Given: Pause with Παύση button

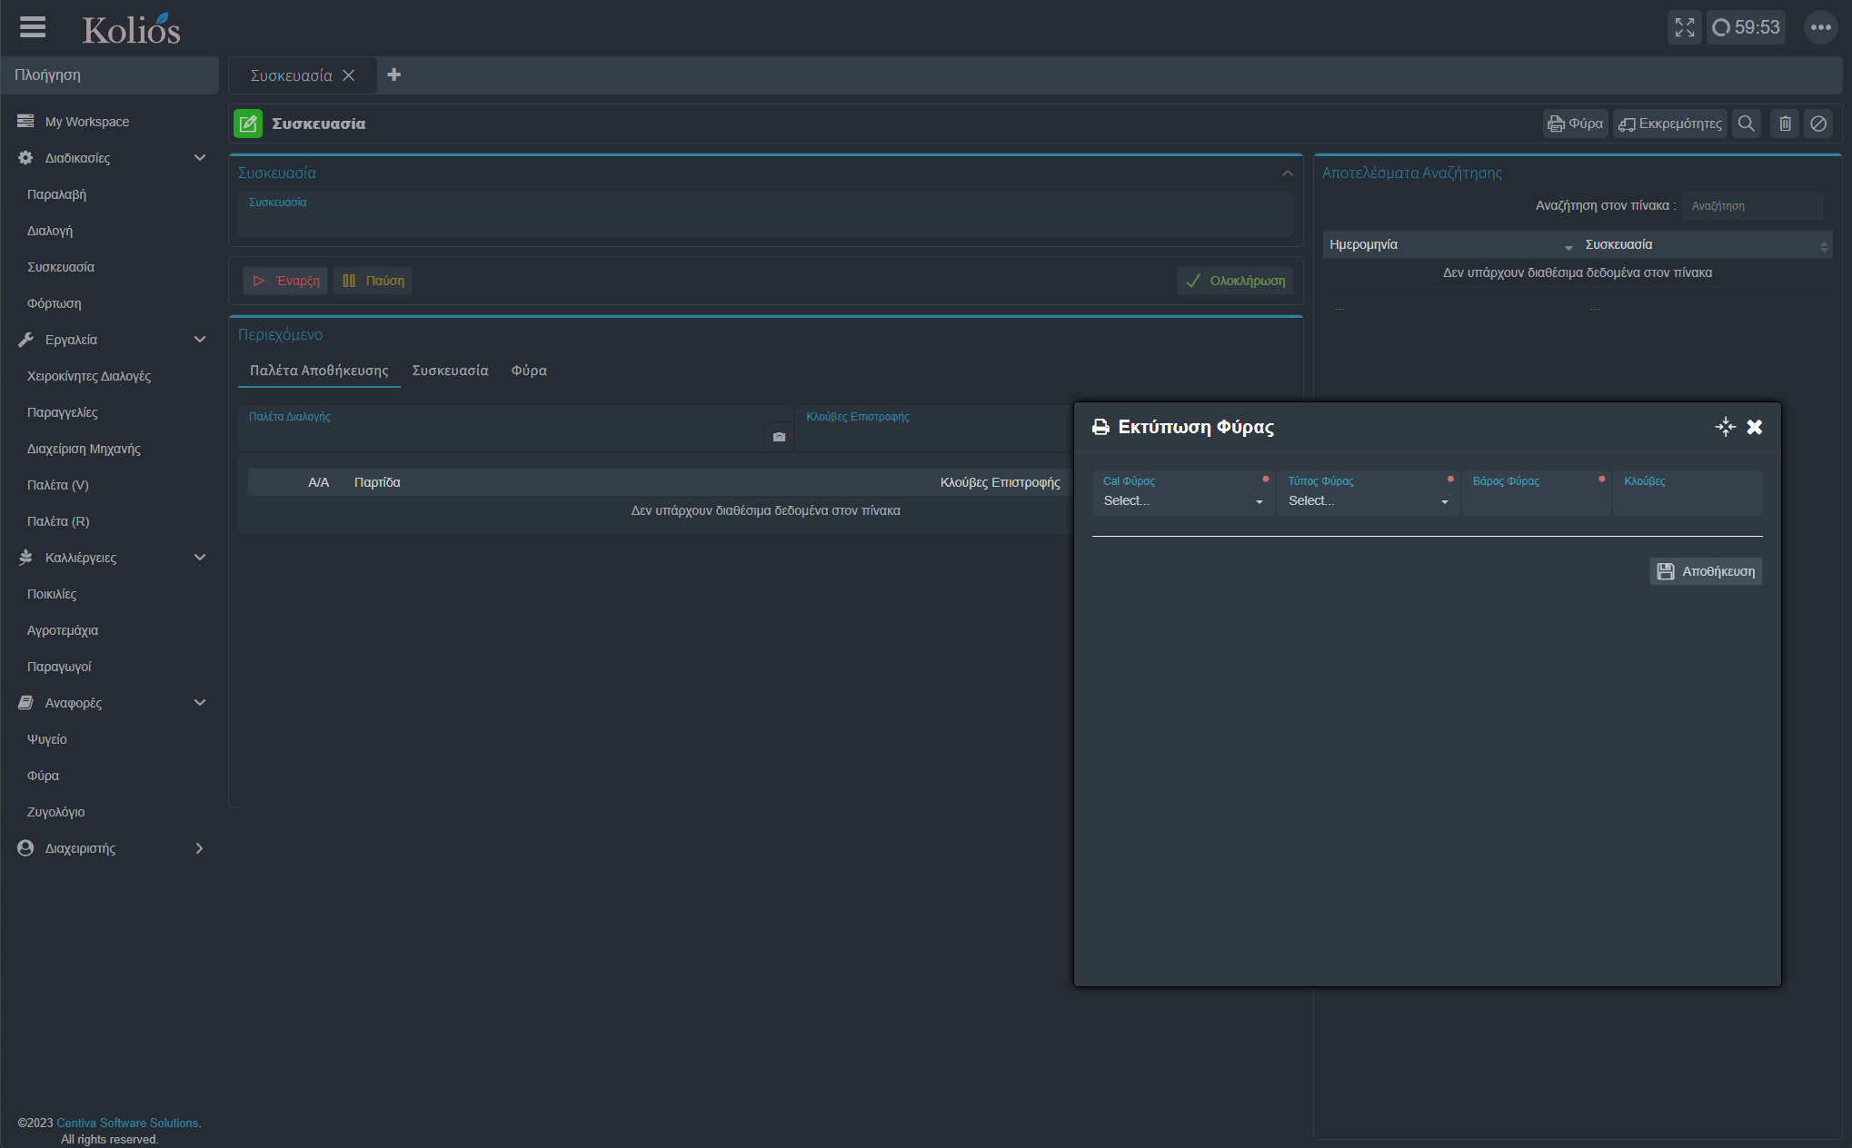Looking at the screenshot, I should coord(373,281).
